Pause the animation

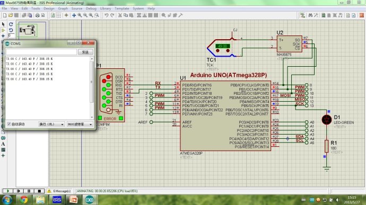tap(29, 191)
